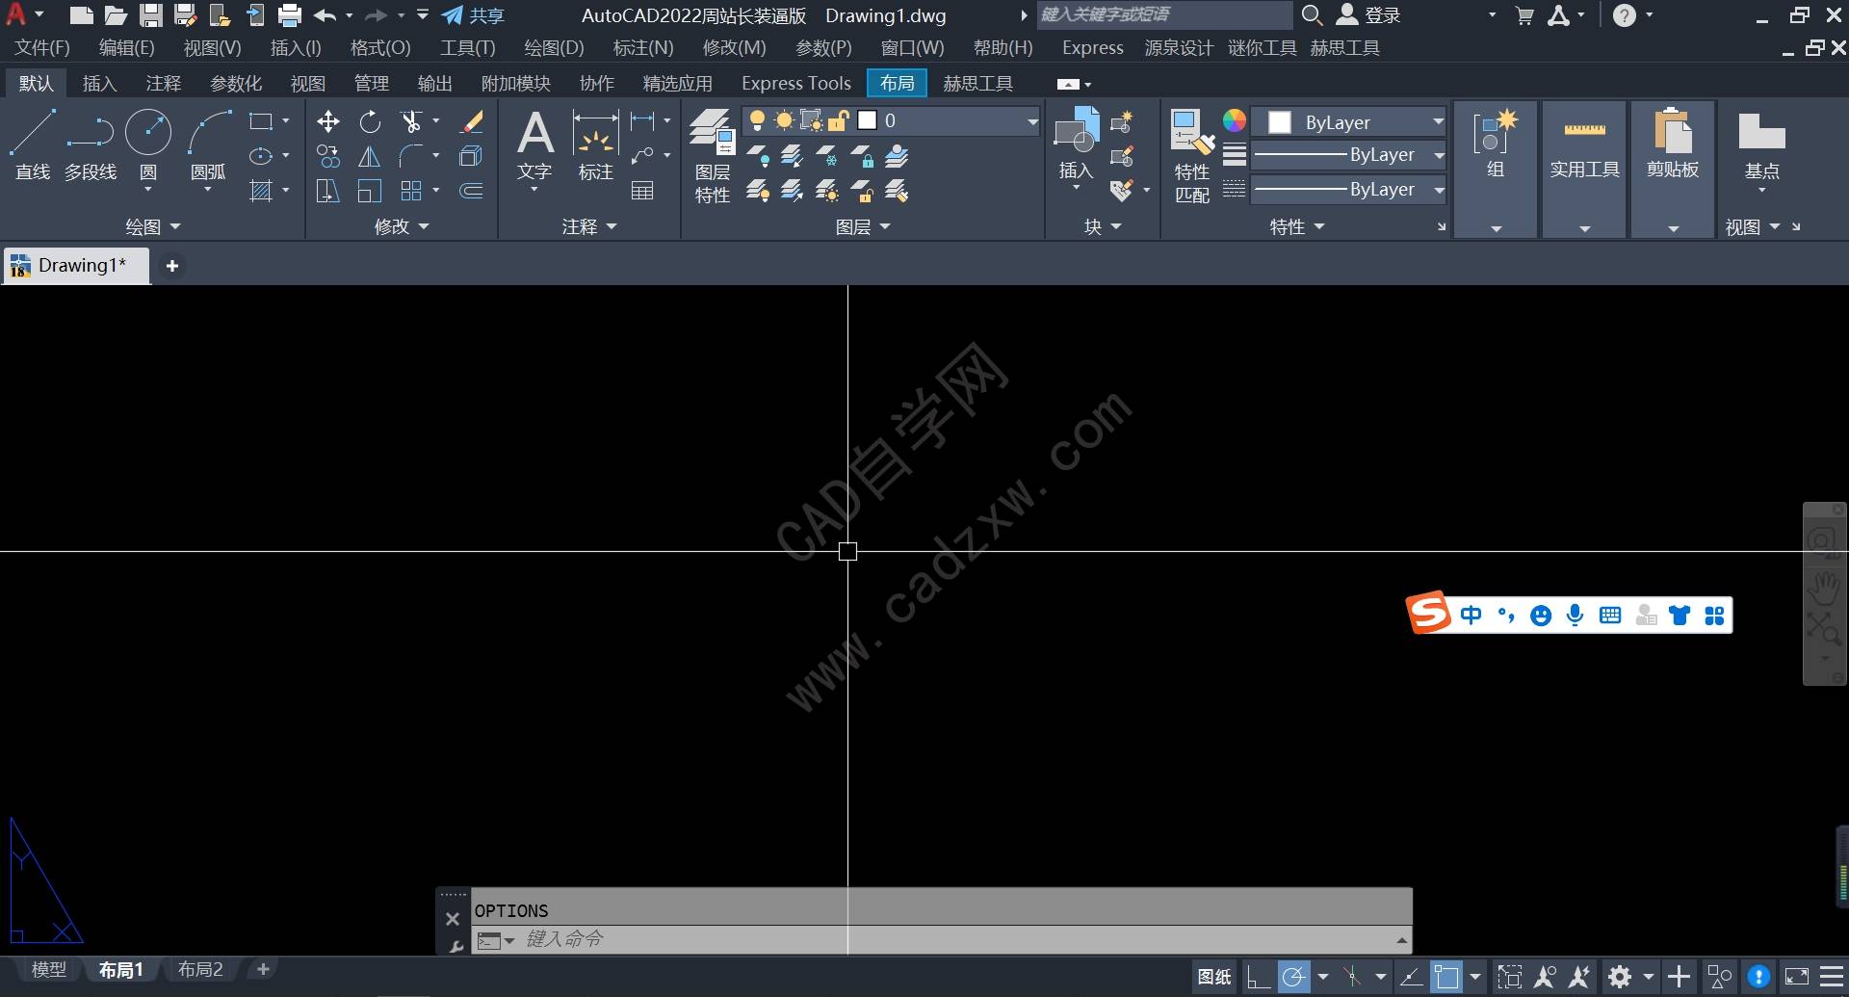The height and width of the screenshot is (997, 1849).
Task: Expand the ByLayer color dropdown
Action: point(1438,122)
